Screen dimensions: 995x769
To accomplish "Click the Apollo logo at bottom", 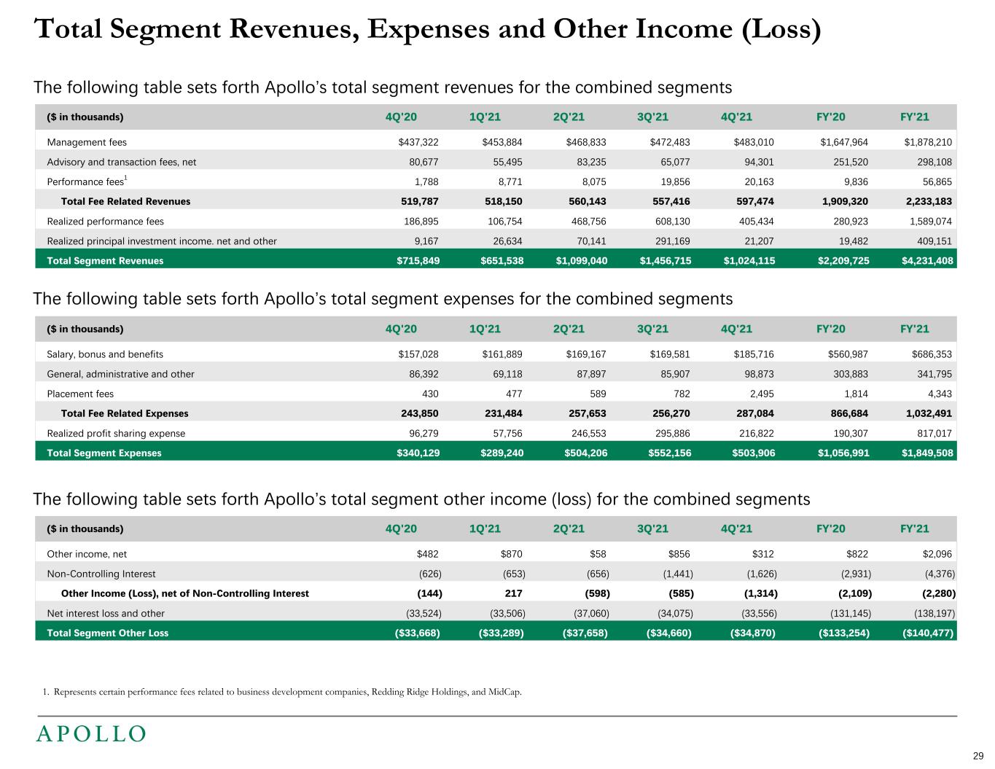I will pyautogui.click(x=91, y=733).
